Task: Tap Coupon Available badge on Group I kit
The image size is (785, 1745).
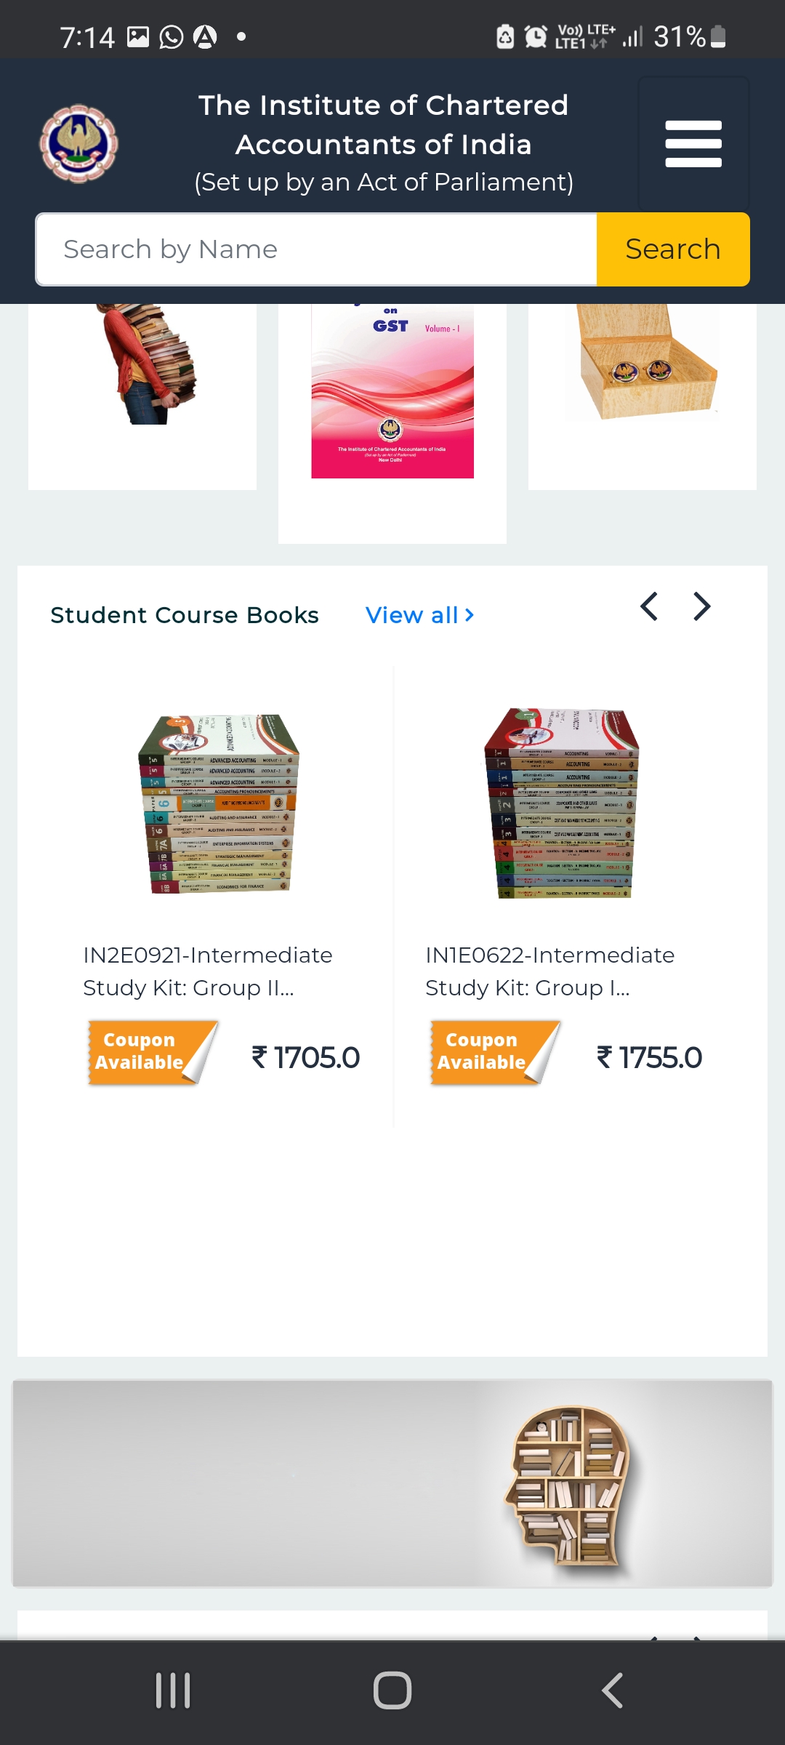Action: pos(495,1052)
